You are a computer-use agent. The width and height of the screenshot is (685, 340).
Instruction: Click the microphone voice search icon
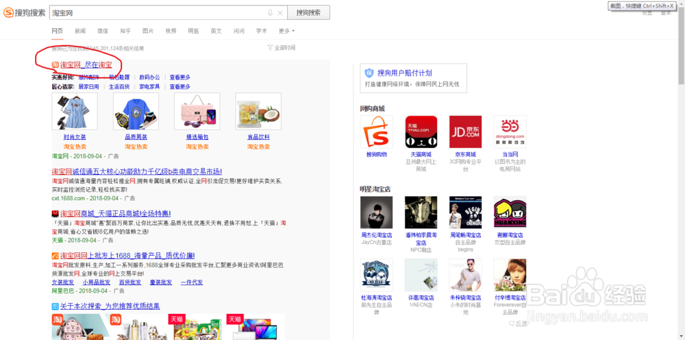271,12
